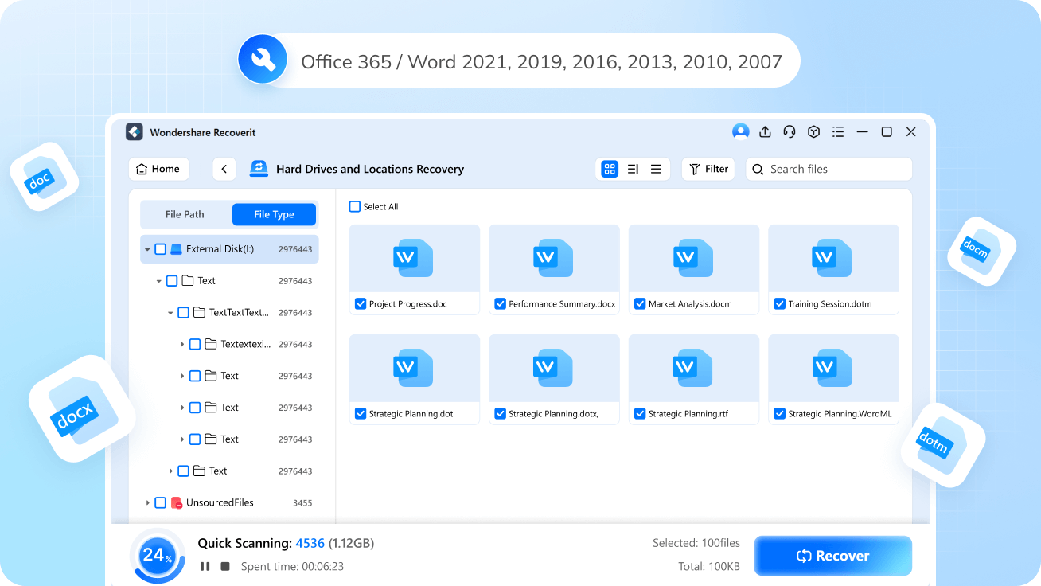The height and width of the screenshot is (586, 1041).
Task: Switch to grid thumbnail view
Action: point(610,169)
